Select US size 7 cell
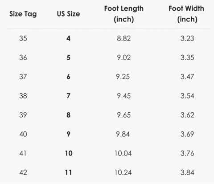The image size is (214, 184). 68,96
